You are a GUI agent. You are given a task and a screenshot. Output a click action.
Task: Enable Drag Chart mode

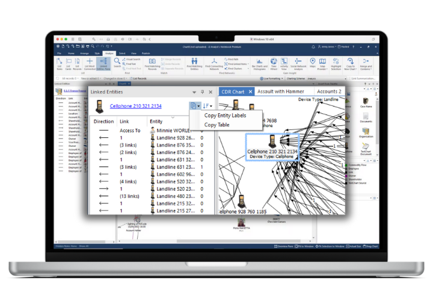(370, 246)
